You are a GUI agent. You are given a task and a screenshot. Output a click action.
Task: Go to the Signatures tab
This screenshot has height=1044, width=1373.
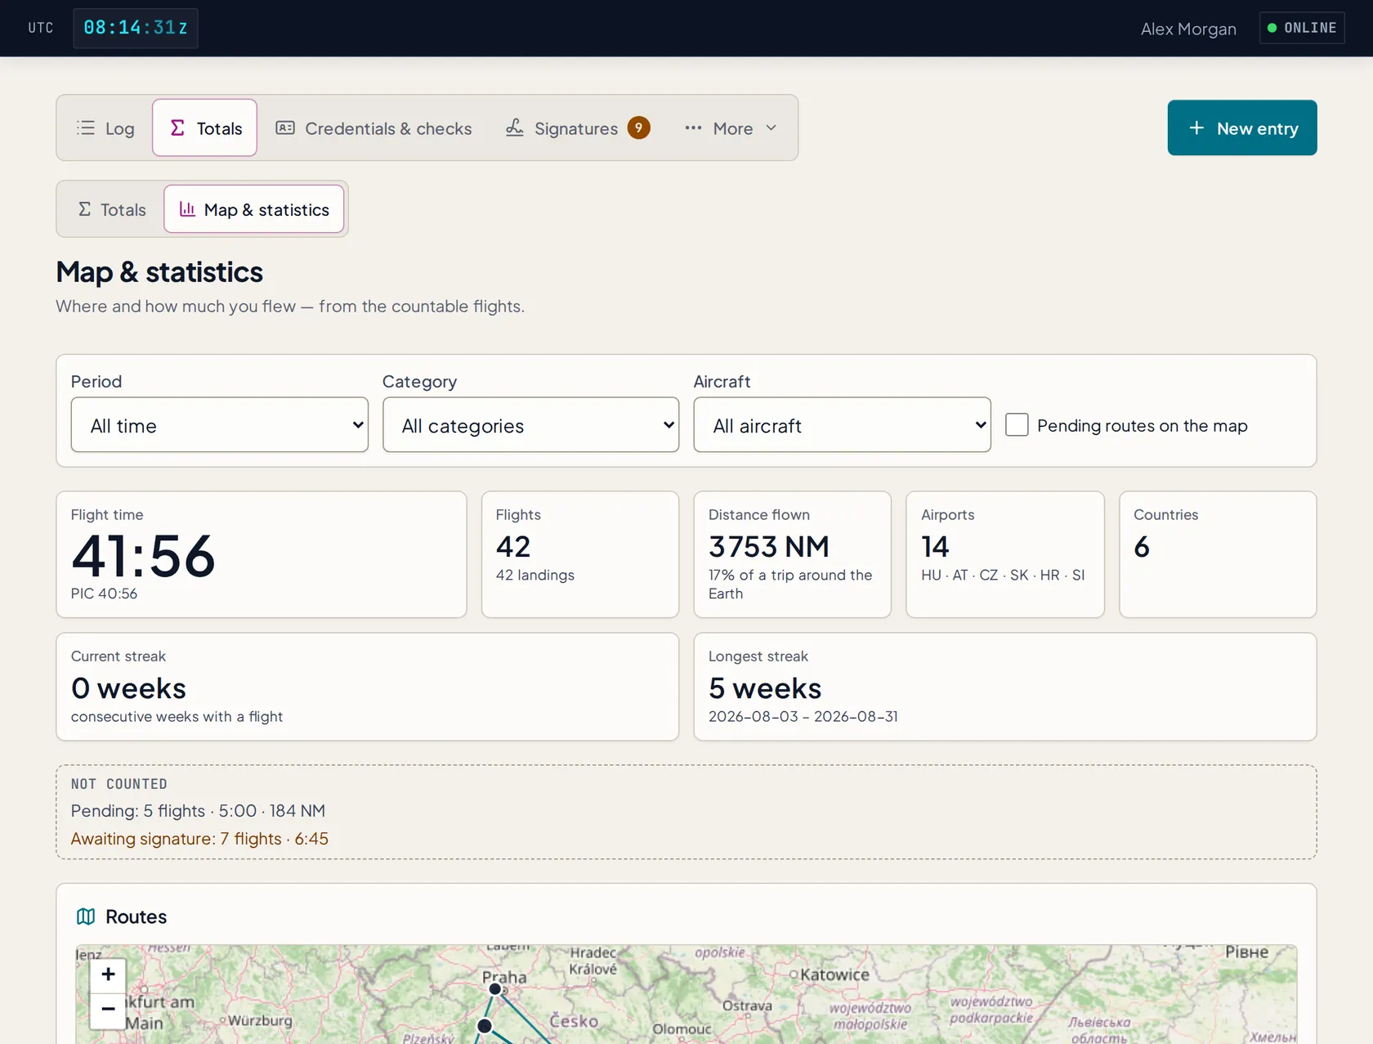[578, 128]
